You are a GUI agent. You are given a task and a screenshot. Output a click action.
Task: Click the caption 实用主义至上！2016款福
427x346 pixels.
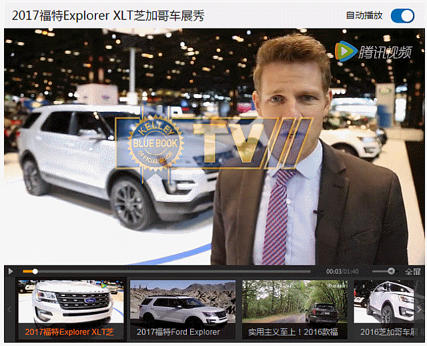click(293, 332)
